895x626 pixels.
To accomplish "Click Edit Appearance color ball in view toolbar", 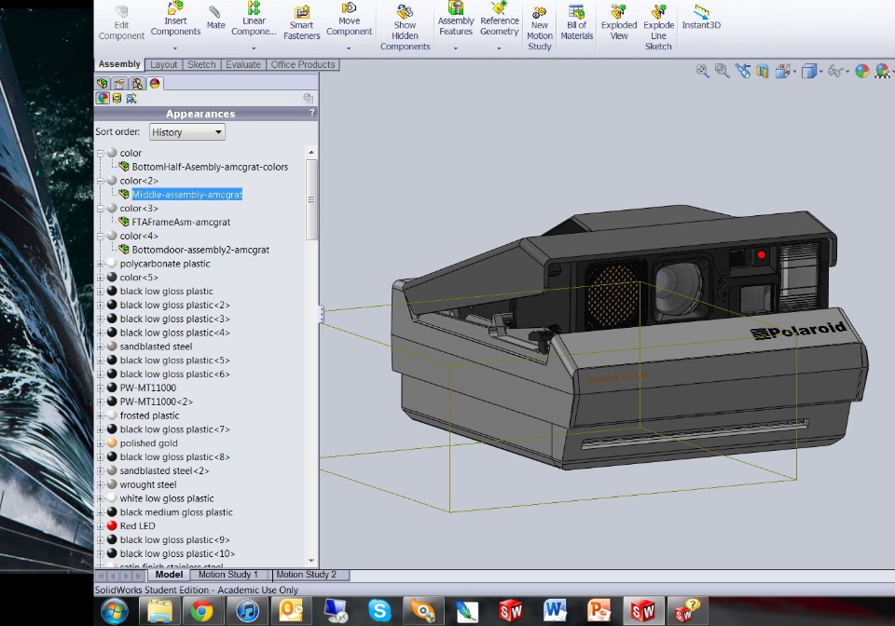I will click(x=861, y=72).
